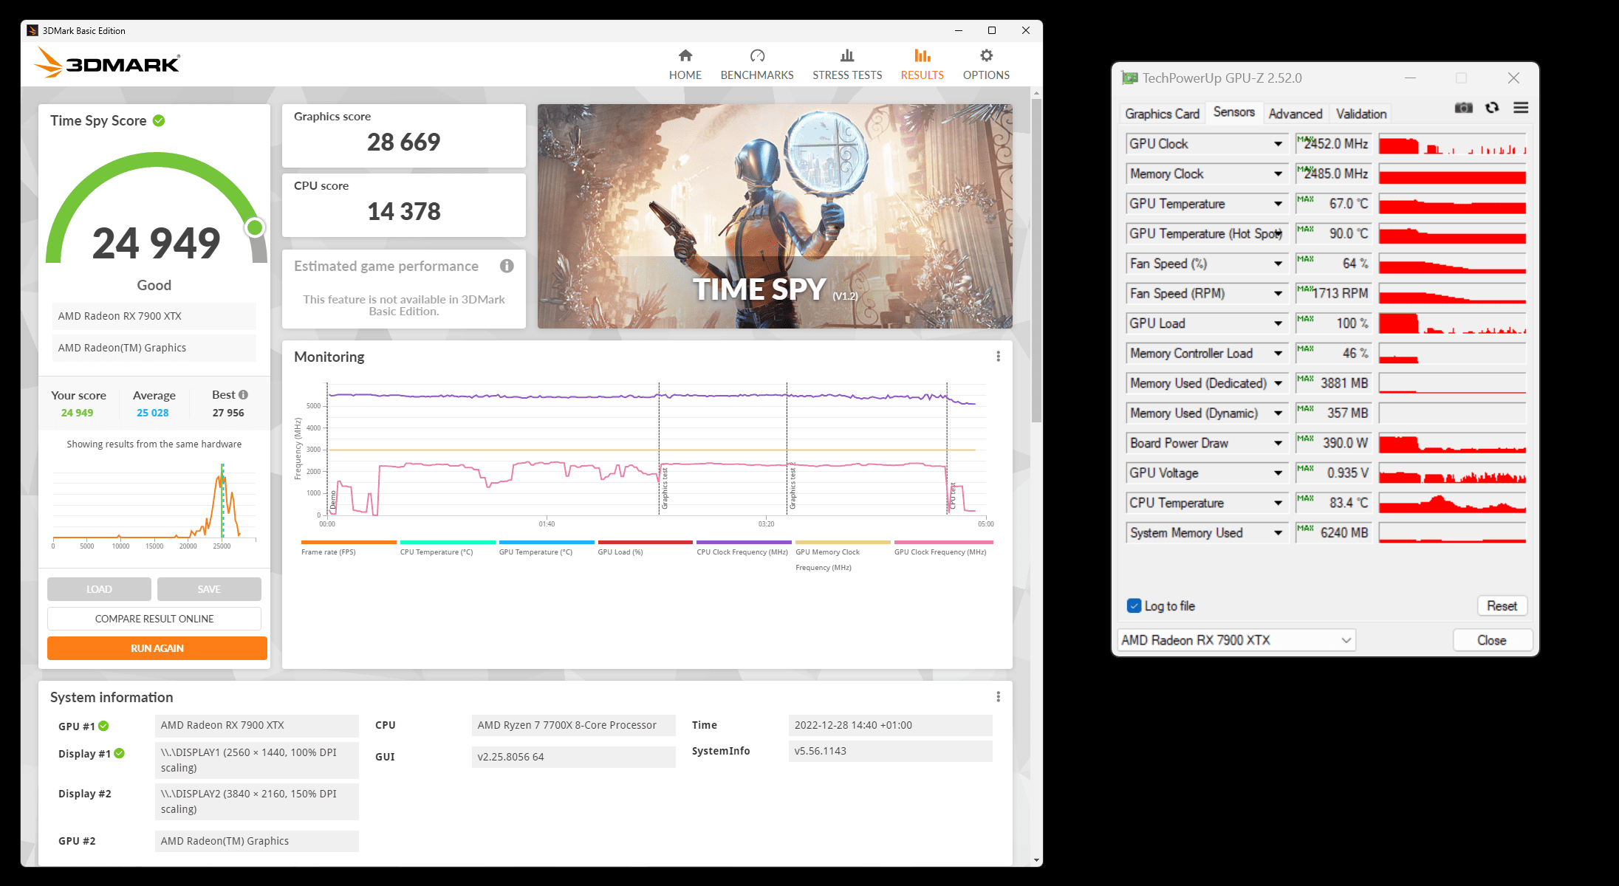Toggle the CPU Clock Frequency legend in Monitoring

(x=744, y=548)
